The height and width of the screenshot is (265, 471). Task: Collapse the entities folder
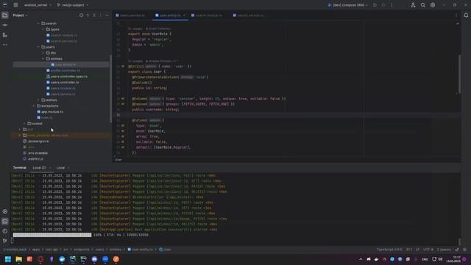[43, 59]
